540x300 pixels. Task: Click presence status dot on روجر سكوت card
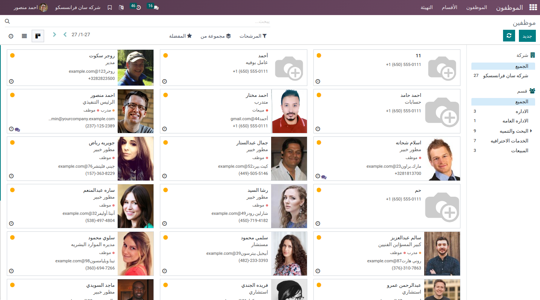click(12, 55)
